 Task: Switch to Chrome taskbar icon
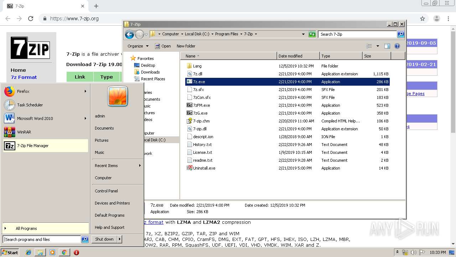pos(64,252)
